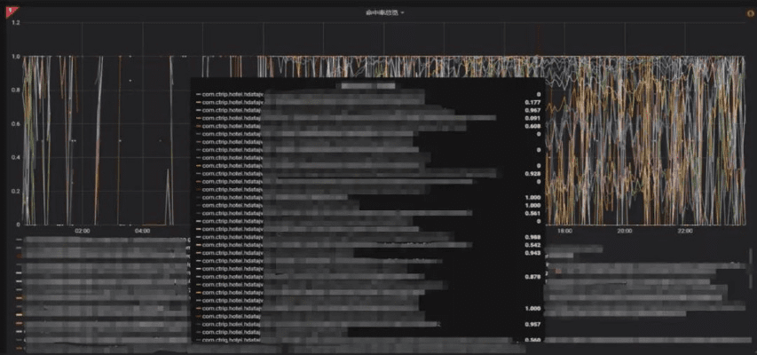Click the 18:00 time axis label
This screenshot has width=757, height=355.
click(x=564, y=231)
